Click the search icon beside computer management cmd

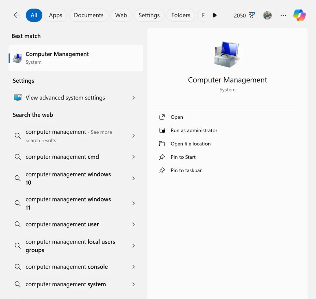pyautogui.click(x=17, y=157)
